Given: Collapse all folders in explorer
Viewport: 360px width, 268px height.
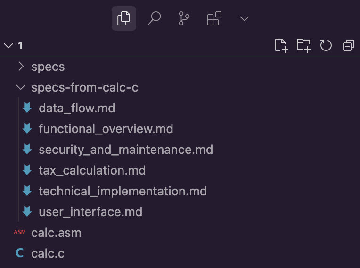Looking at the screenshot, I should coord(349,45).
